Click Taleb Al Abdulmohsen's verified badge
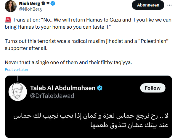Screen dimensions: 175x140 click(100, 88)
